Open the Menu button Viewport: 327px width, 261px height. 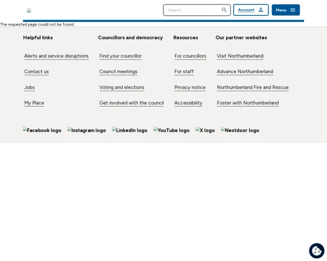point(286,10)
